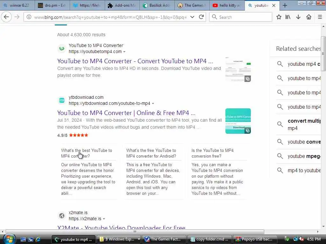Image resolution: width=326 pixels, height=244 pixels.
Task: Open a new tab with the plus button
Action: tap(285, 5)
